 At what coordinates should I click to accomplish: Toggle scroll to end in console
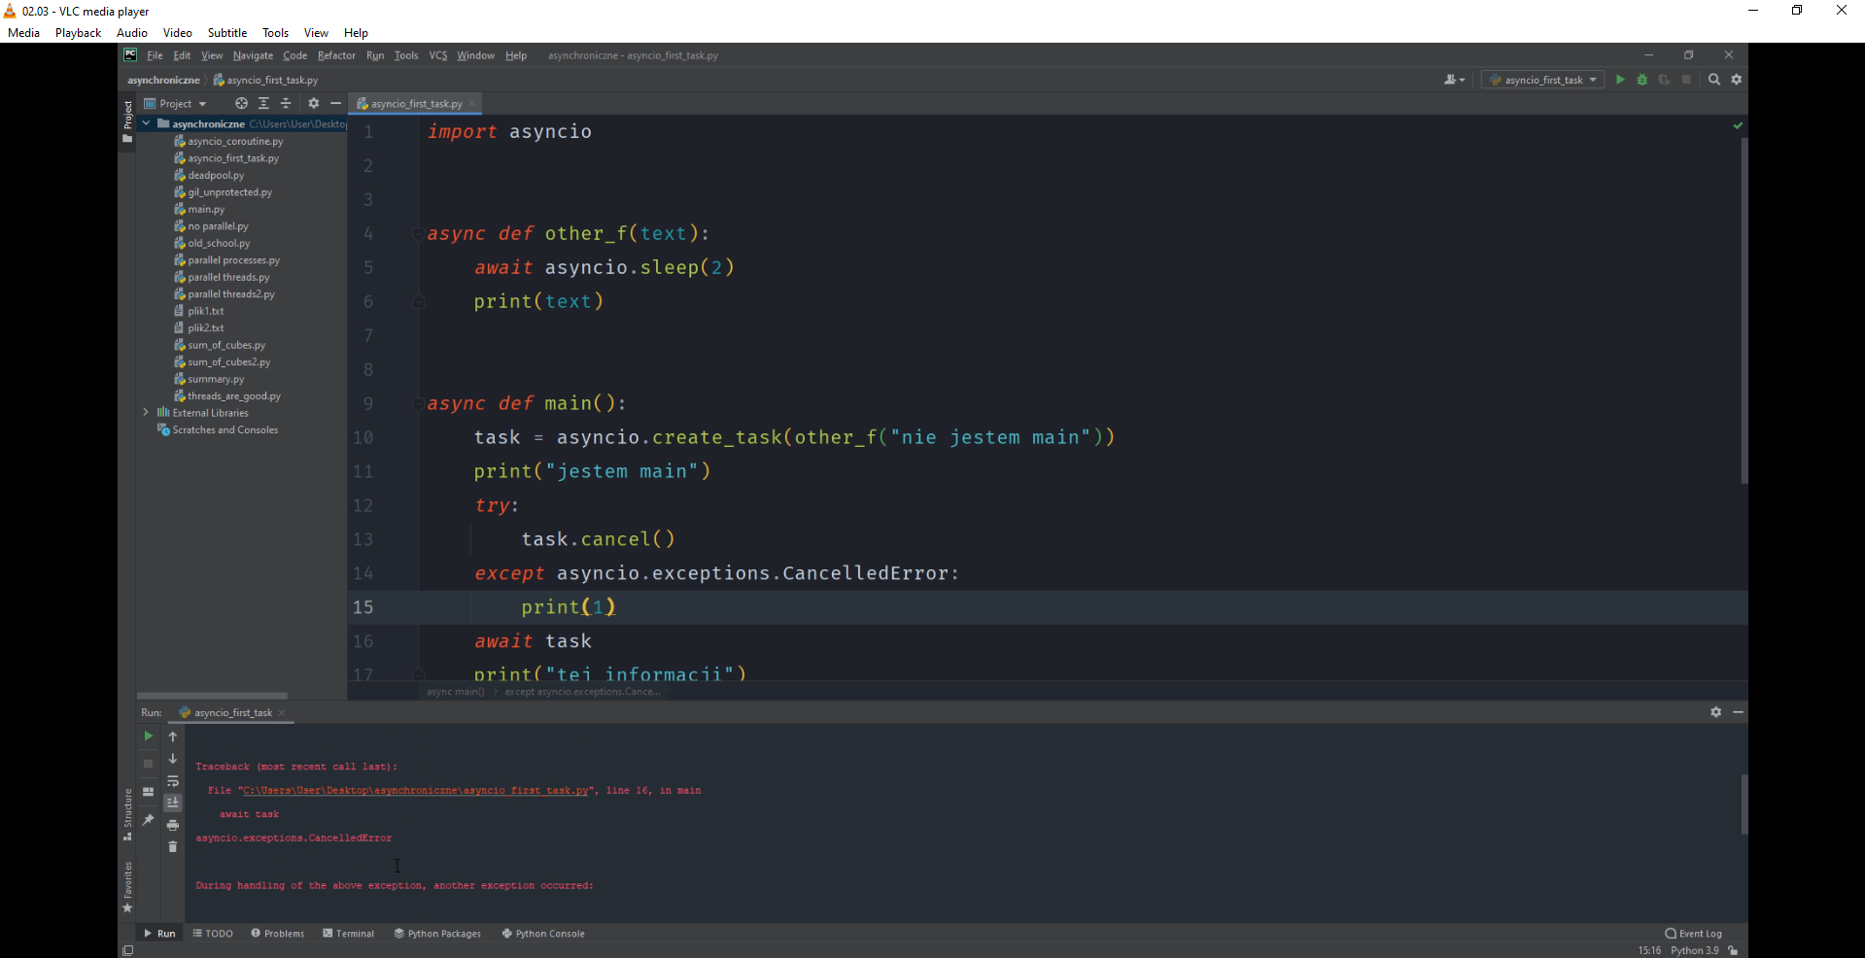(173, 803)
